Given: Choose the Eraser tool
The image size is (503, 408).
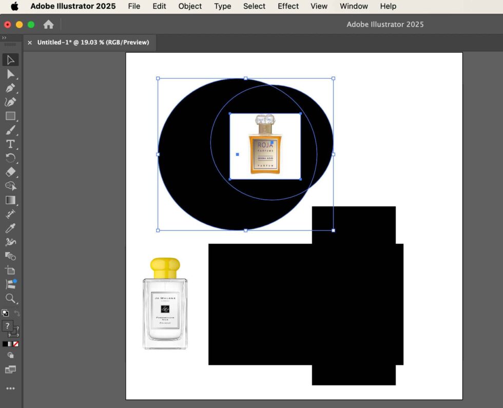Looking at the screenshot, I should pyautogui.click(x=10, y=172).
